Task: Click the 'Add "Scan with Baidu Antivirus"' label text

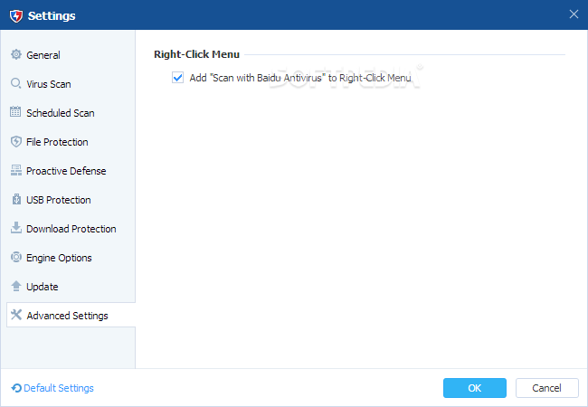Action: coord(300,78)
